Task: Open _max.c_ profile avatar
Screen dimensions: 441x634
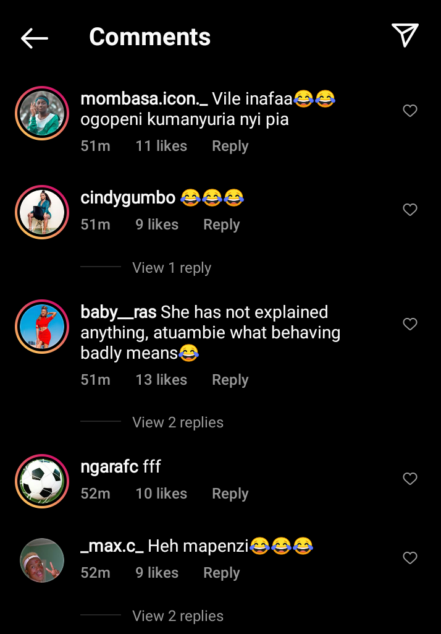Action: (42, 560)
